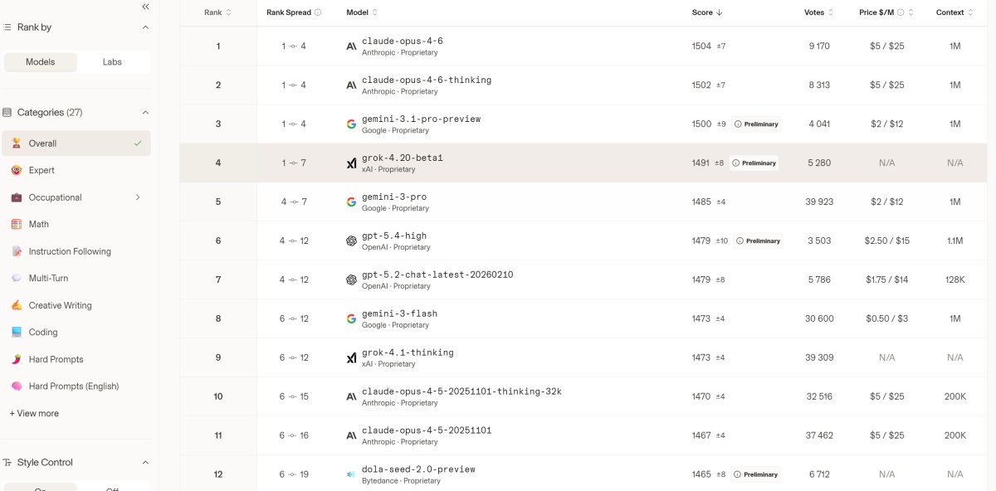996x491 pixels.
Task: Click the Rank Spread info icon
Action: pyautogui.click(x=318, y=12)
